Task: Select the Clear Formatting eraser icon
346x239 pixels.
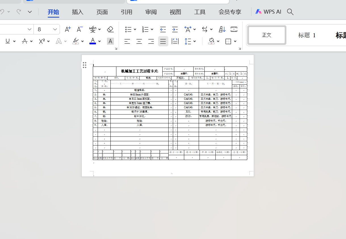Action: 110,29
